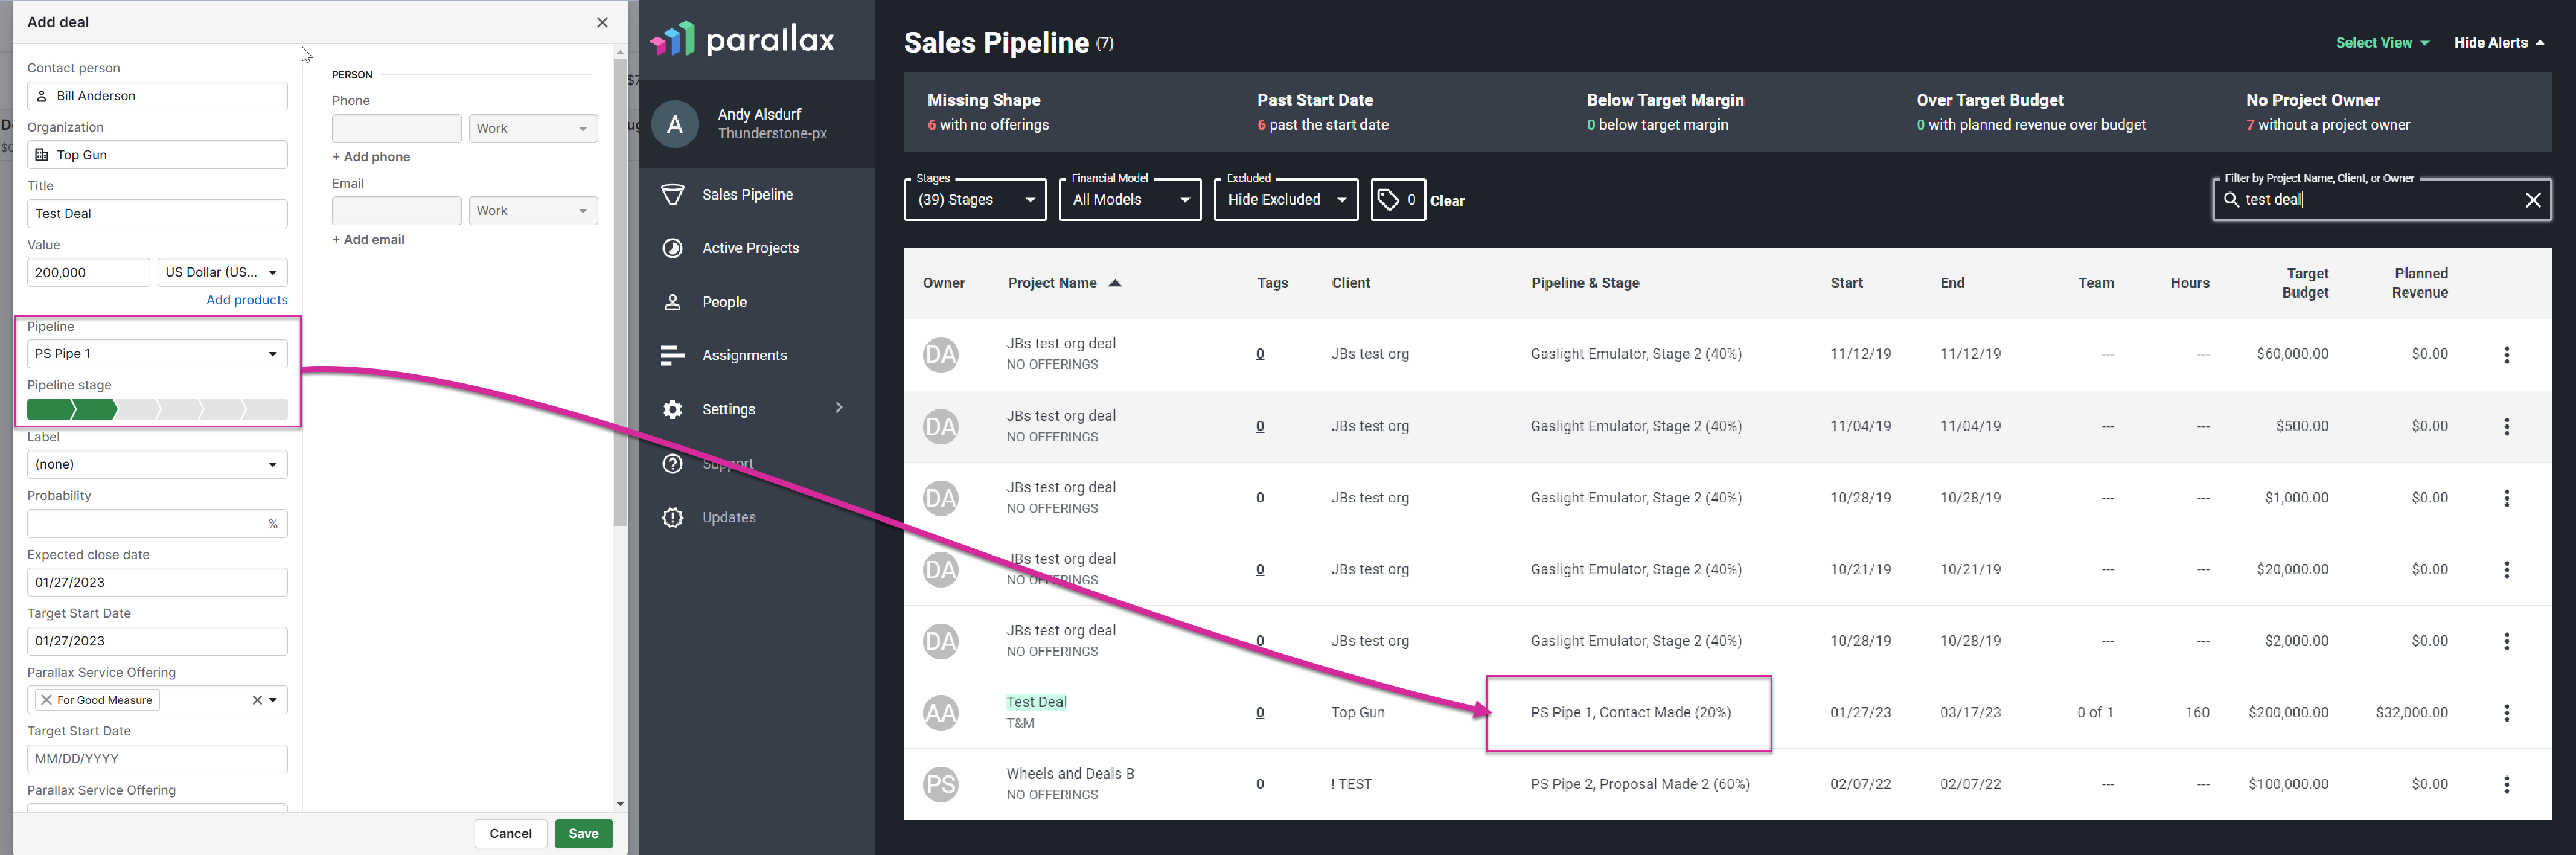Go to Assignments menu item
This screenshot has height=855, width=2576.
[744, 355]
